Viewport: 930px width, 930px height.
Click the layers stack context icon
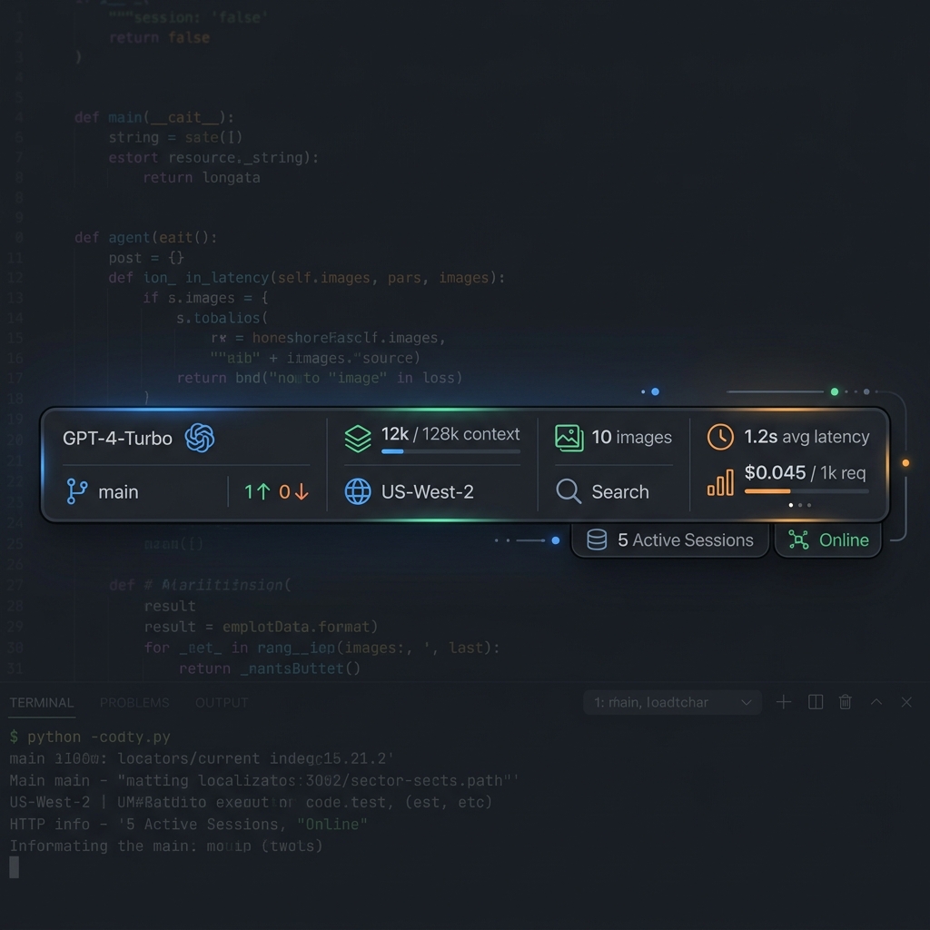358,439
